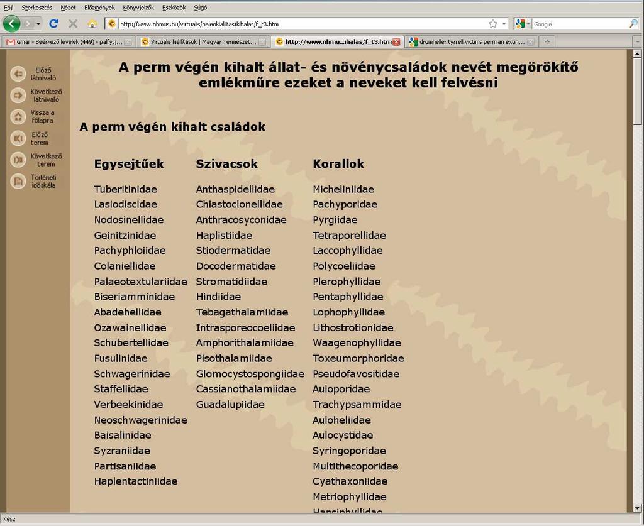Open the Nézet menu
644x526 pixels.
point(68,8)
